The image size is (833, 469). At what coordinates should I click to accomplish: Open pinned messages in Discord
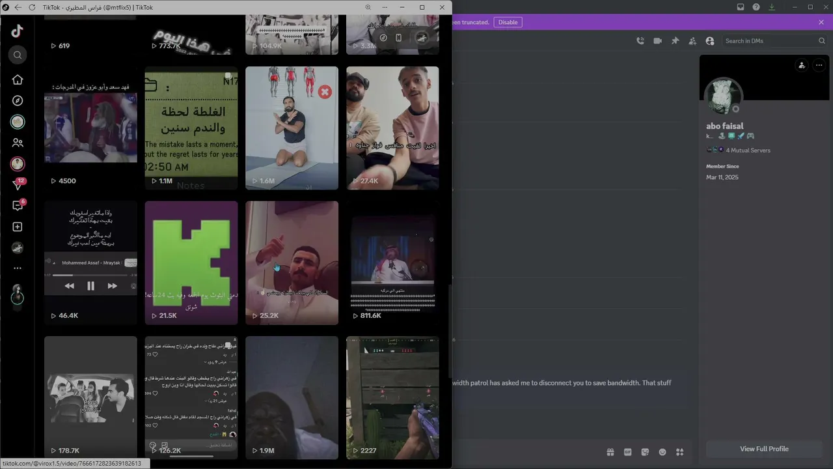[675, 40]
